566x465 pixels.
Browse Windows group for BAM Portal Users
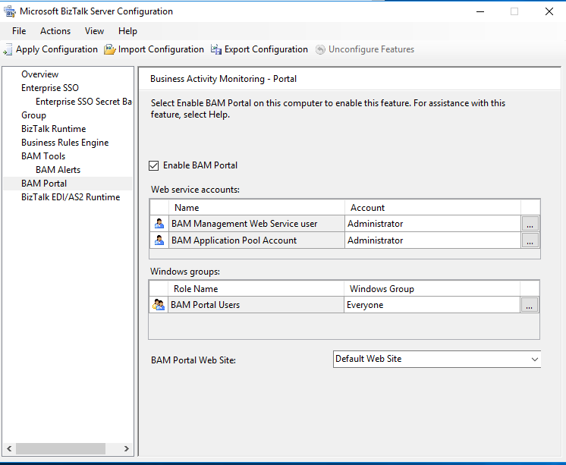coord(529,305)
